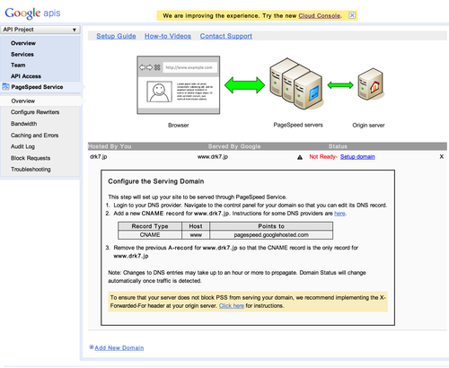Image resolution: width=449 pixels, height=368 pixels.
Task: Click the Served By Google column header
Action: 234,146
